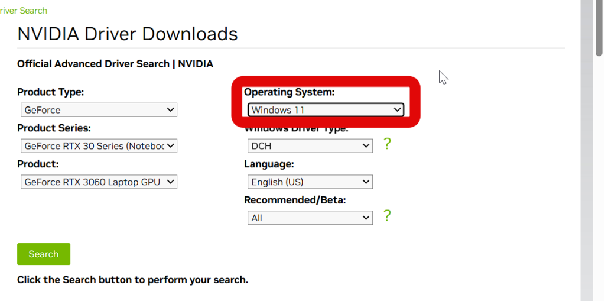Click the Product Series label
The image size is (605, 301).
(x=54, y=128)
